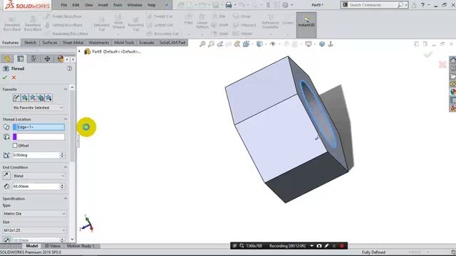Image resolution: width=456 pixels, height=256 pixels.
Task: Switch to the Sheet Metal tab
Action: [73, 43]
